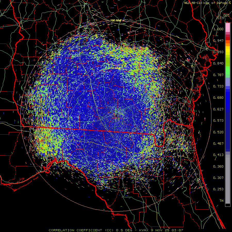Click the yellow band in the color scale
Viewport: 232px width, 232px height.
click(228, 51)
